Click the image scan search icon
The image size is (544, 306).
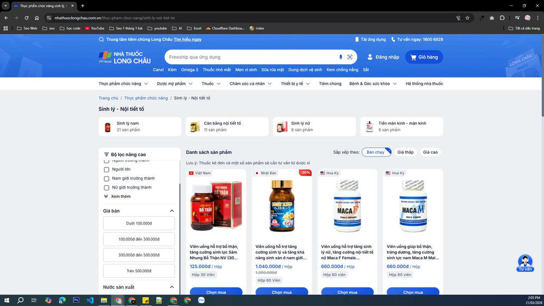pyautogui.click(x=350, y=57)
